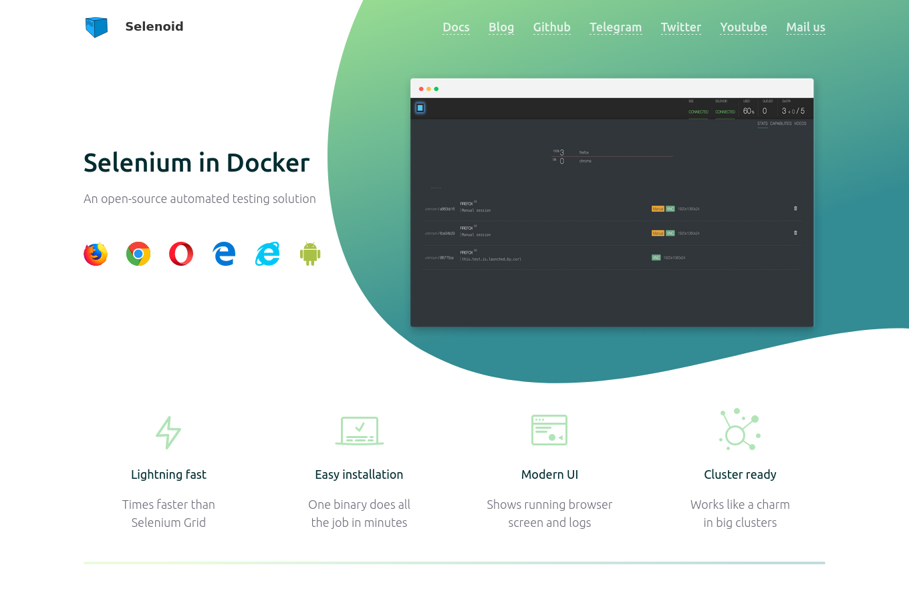Image resolution: width=909 pixels, height=593 pixels.
Task: Click the lightning bolt icon
Action: (x=168, y=432)
